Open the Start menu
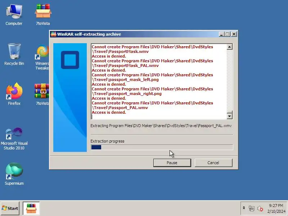 [10, 208]
